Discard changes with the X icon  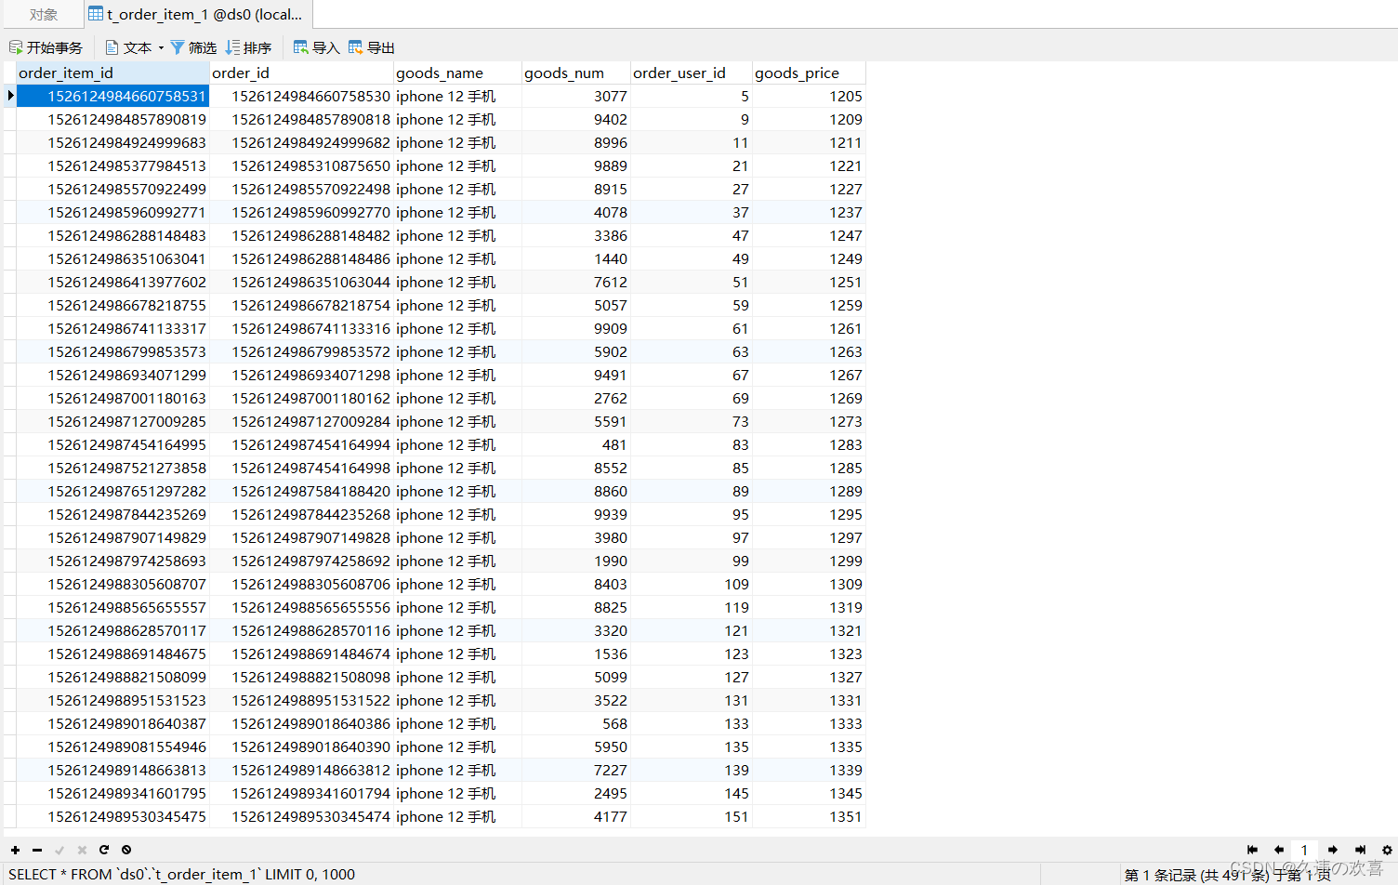click(82, 850)
